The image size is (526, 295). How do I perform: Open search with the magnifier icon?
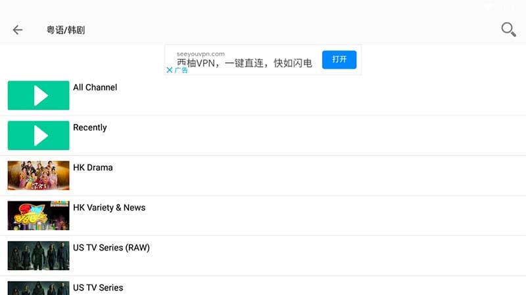point(508,29)
